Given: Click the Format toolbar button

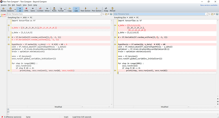Looking at the screenshot, I should point(61,9).
